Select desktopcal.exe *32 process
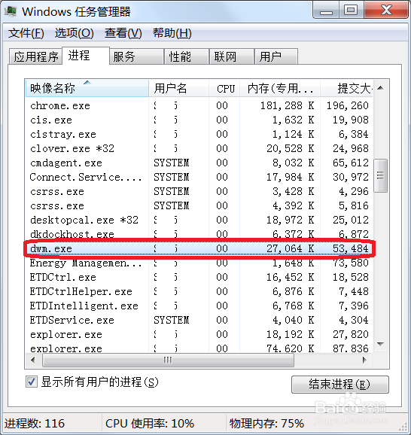 point(199,220)
